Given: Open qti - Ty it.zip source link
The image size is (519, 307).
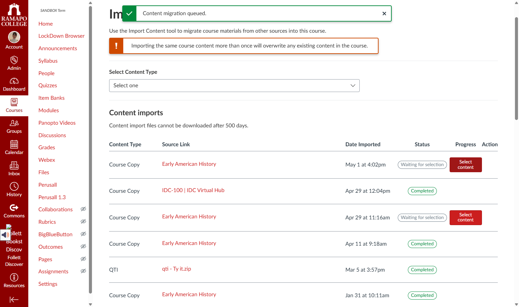Looking at the screenshot, I should tap(176, 269).
